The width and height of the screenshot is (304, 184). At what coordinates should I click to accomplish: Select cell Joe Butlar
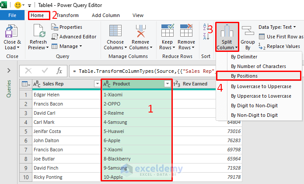(66, 159)
